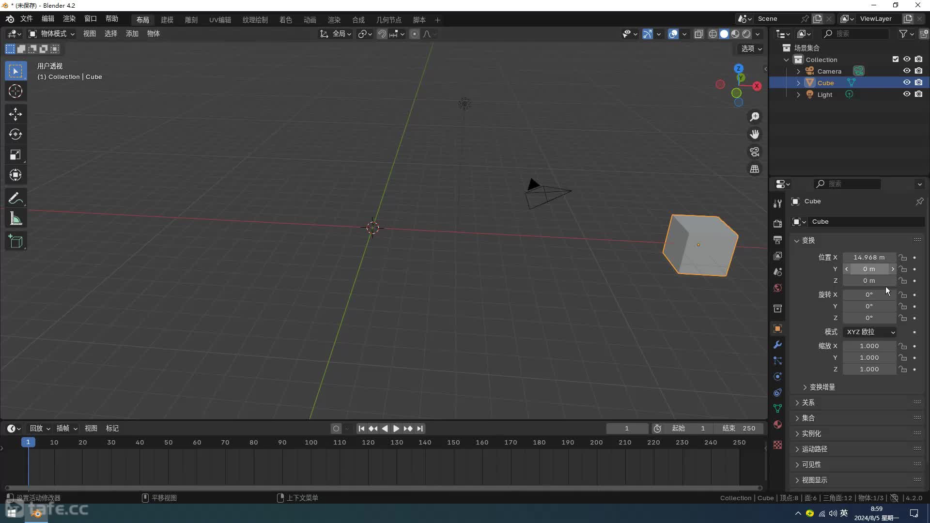
Task: Jump to the first frame
Action: pyautogui.click(x=361, y=429)
